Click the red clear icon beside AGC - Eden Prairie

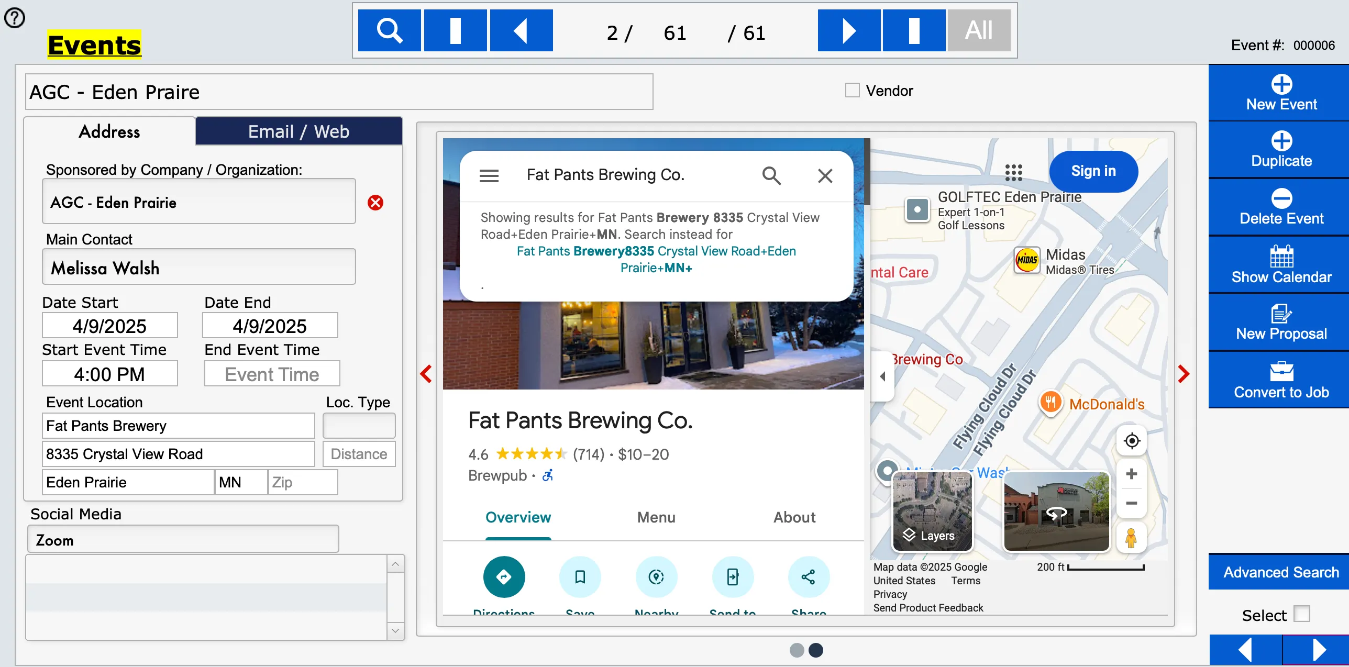[375, 203]
